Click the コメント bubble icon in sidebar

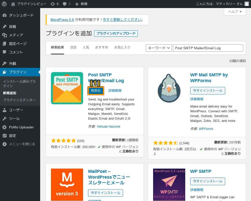[5, 52]
